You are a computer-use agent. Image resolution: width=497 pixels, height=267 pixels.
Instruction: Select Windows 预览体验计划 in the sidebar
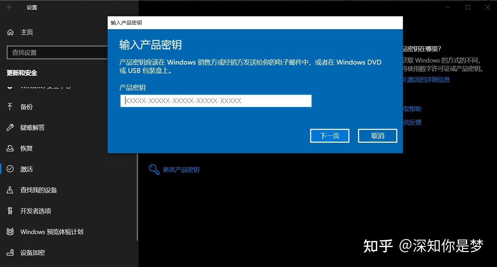[x=52, y=232]
